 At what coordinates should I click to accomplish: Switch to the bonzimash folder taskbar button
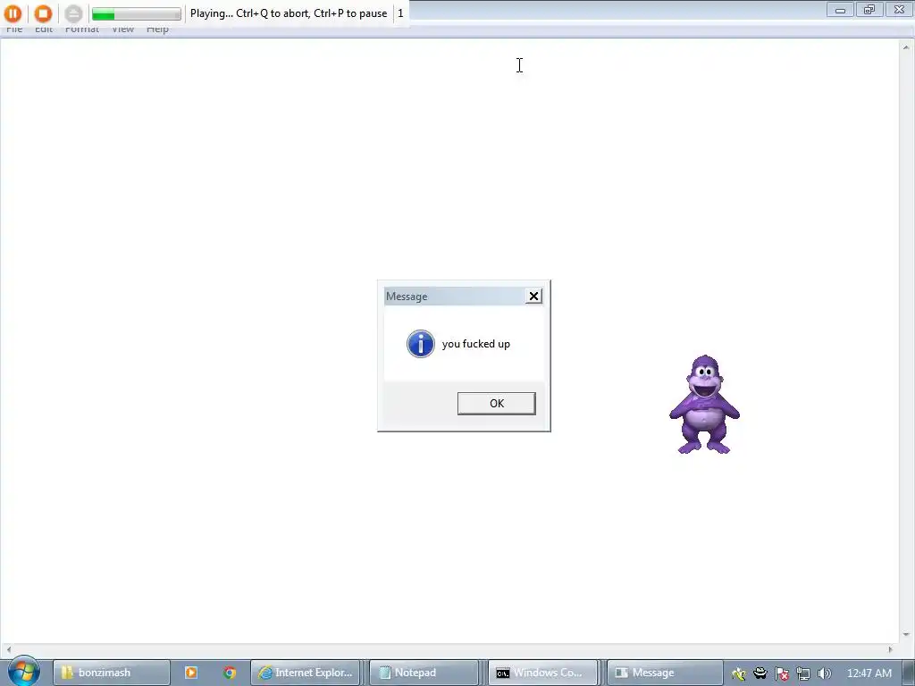coord(112,673)
